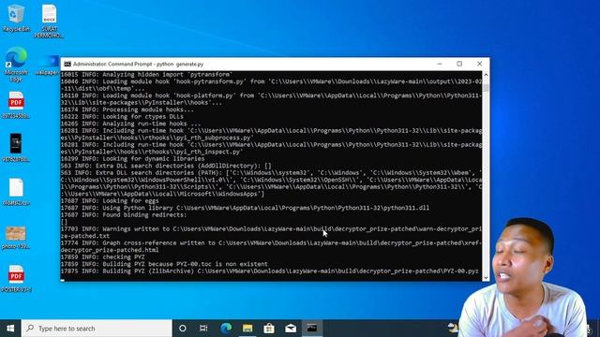
Task: Click the scrollbar down arrow in Command Prompt
Action: [x=486, y=277]
